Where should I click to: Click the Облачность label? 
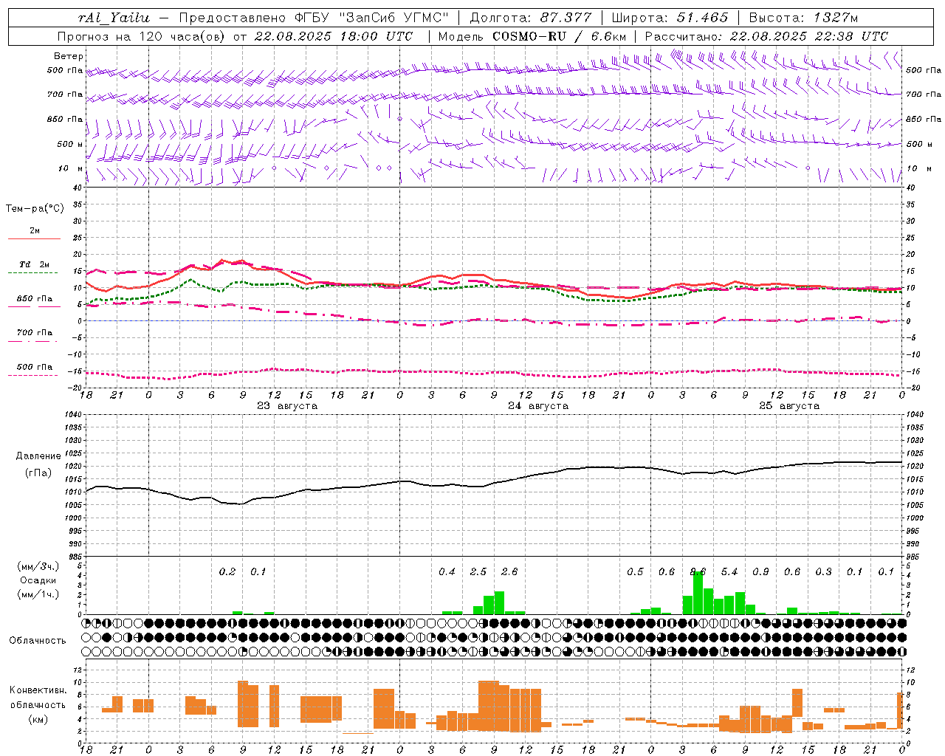(x=38, y=641)
